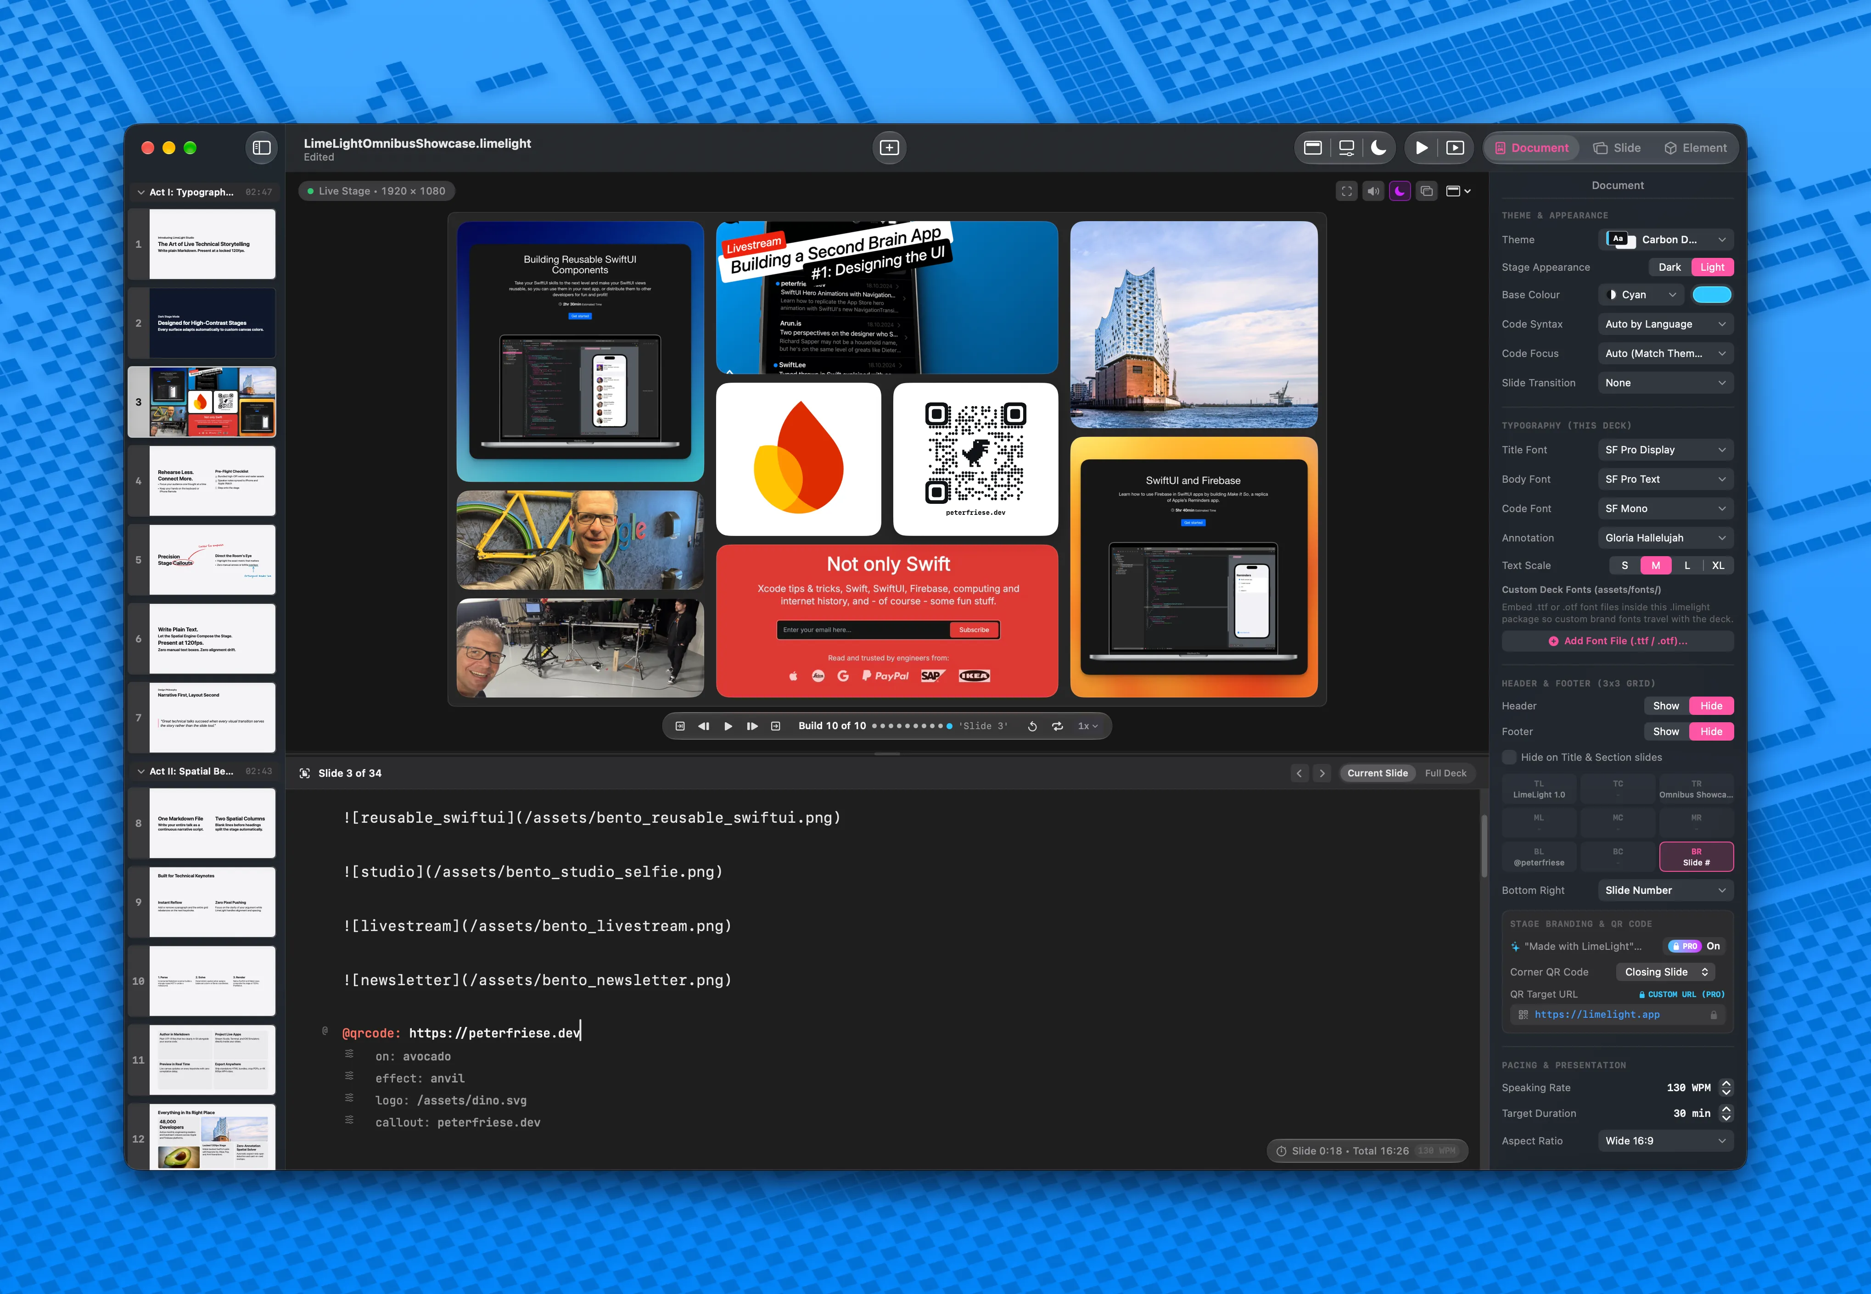Toggle the purple moon stage icon
Image resolution: width=1871 pixels, height=1294 pixels.
1400,191
